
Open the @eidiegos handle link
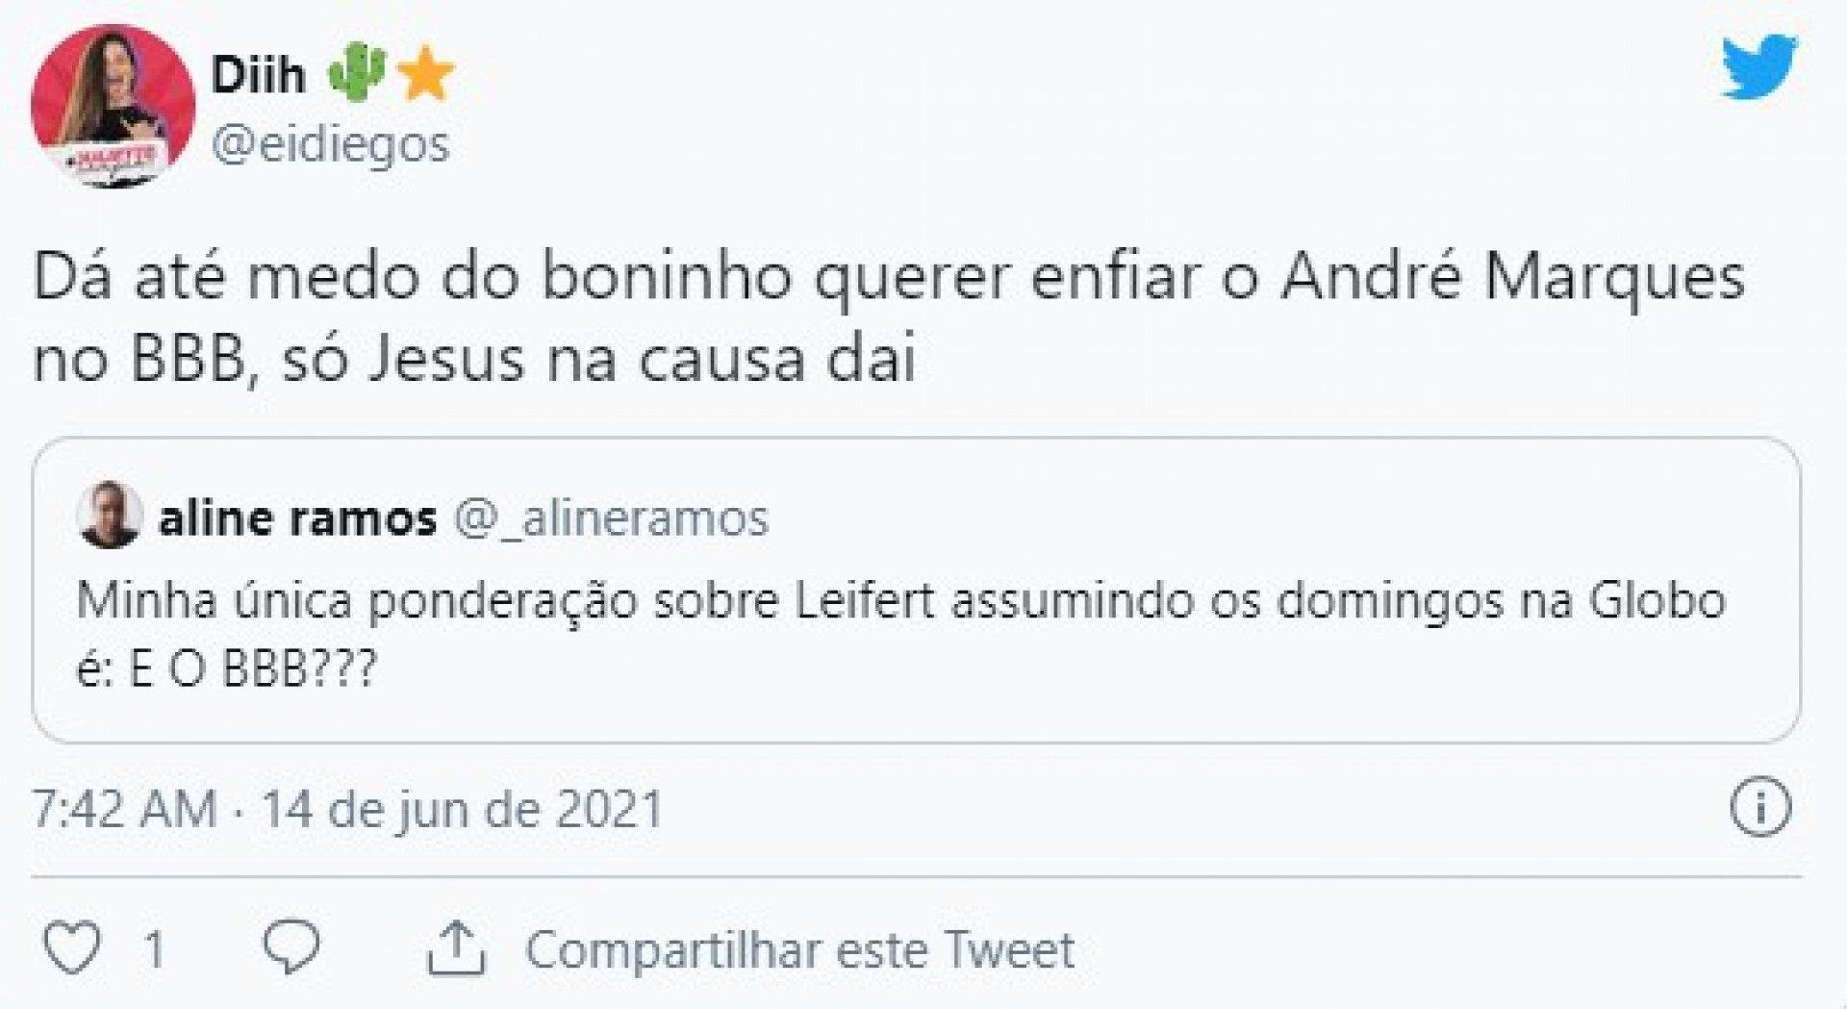point(330,145)
